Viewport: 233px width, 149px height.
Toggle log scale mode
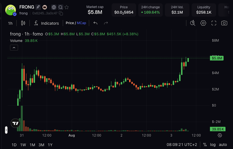pos(213,145)
